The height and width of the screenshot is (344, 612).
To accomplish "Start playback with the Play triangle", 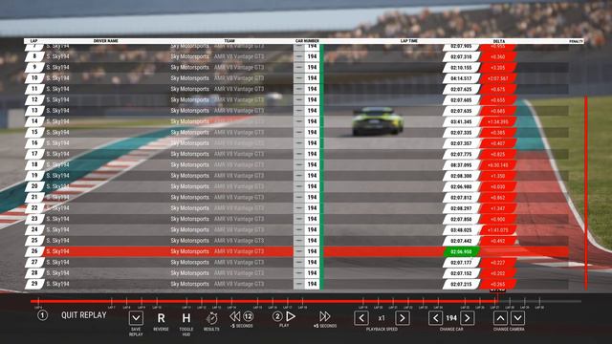I will tap(291, 316).
